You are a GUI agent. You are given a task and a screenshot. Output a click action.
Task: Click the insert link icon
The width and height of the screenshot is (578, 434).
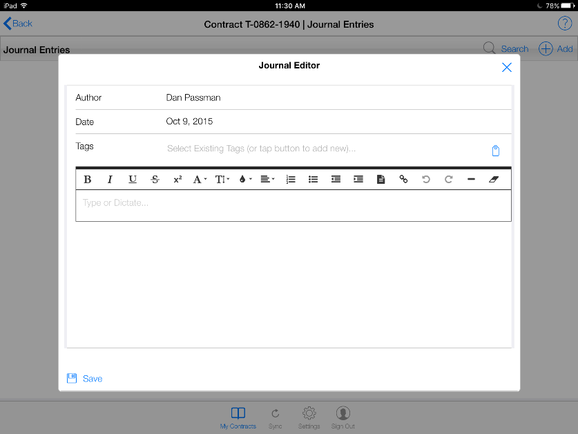(x=403, y=180)
